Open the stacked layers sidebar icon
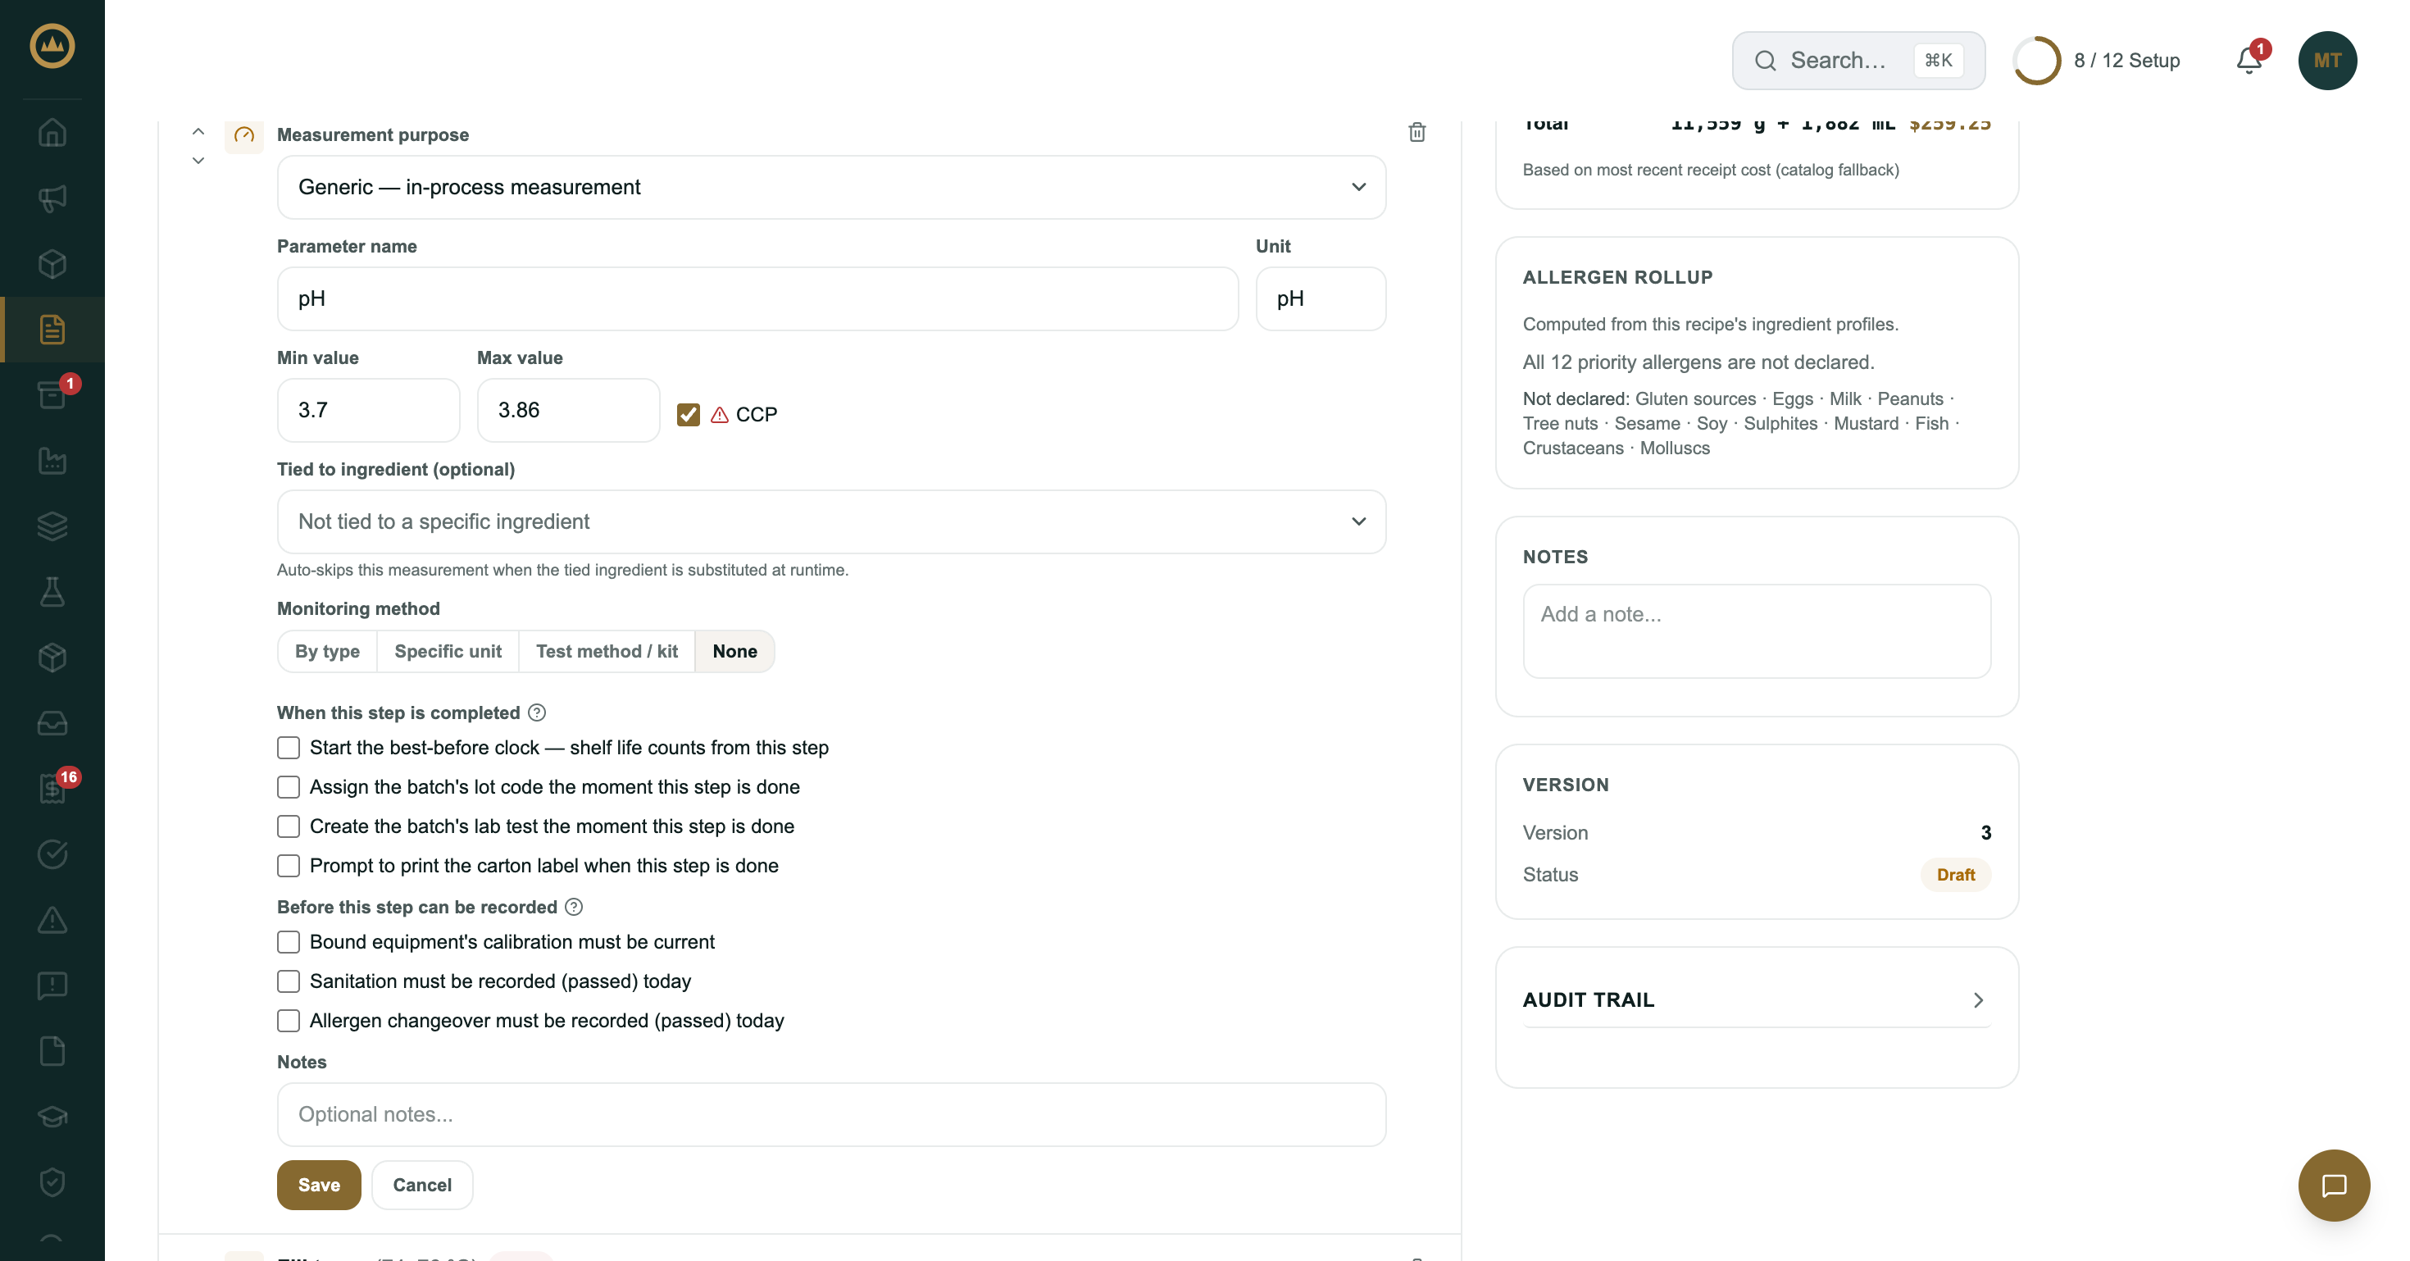The height and width of the screenshot is (1261, 2410). 52,526
